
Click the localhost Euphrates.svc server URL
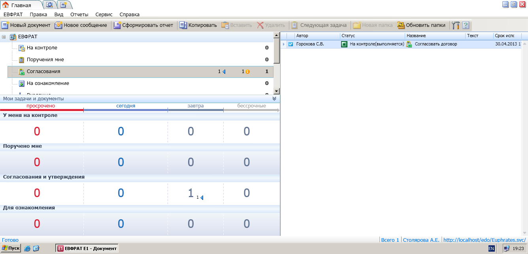485,240
